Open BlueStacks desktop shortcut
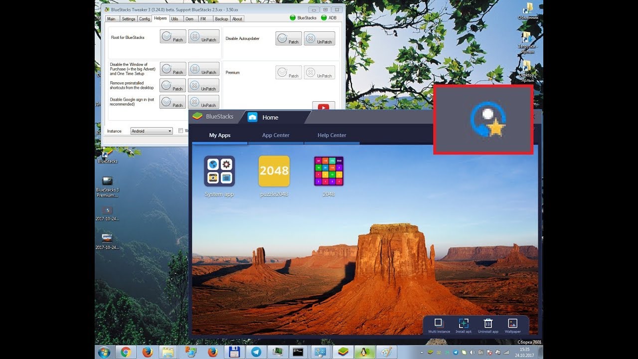This screenshot has height=359, width=638. pos(108,157)
